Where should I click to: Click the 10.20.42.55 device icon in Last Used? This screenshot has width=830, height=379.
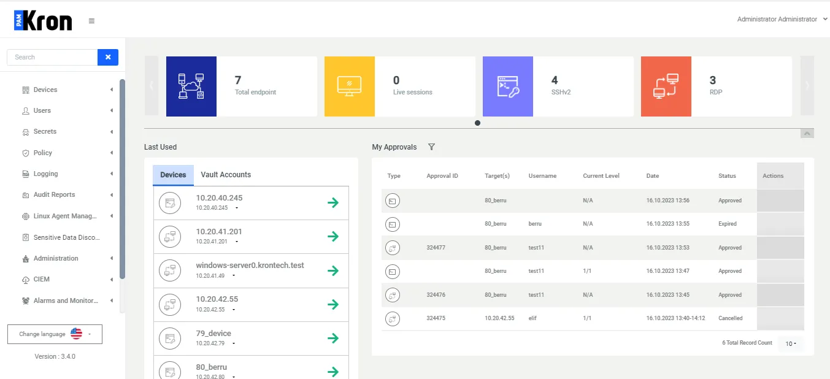170,304
